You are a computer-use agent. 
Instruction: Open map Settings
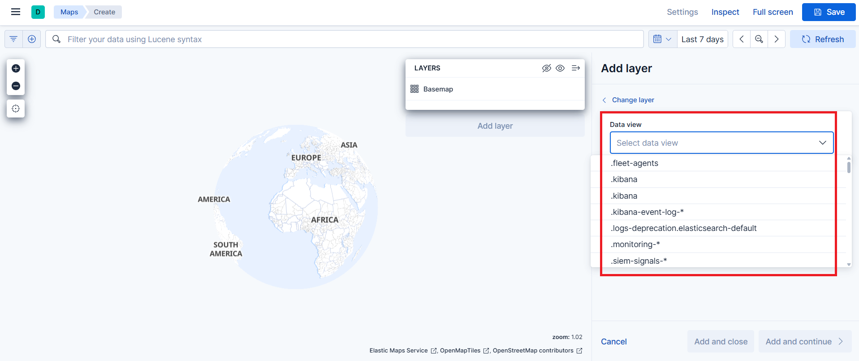[x=682, y=12]
